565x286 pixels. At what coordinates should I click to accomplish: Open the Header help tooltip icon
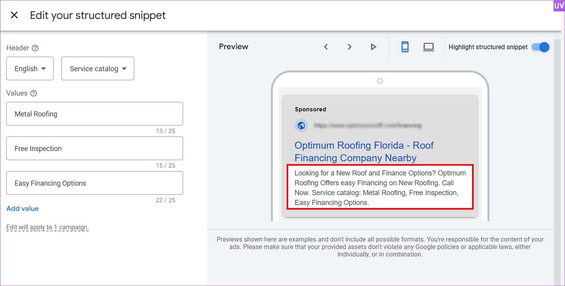35,48
